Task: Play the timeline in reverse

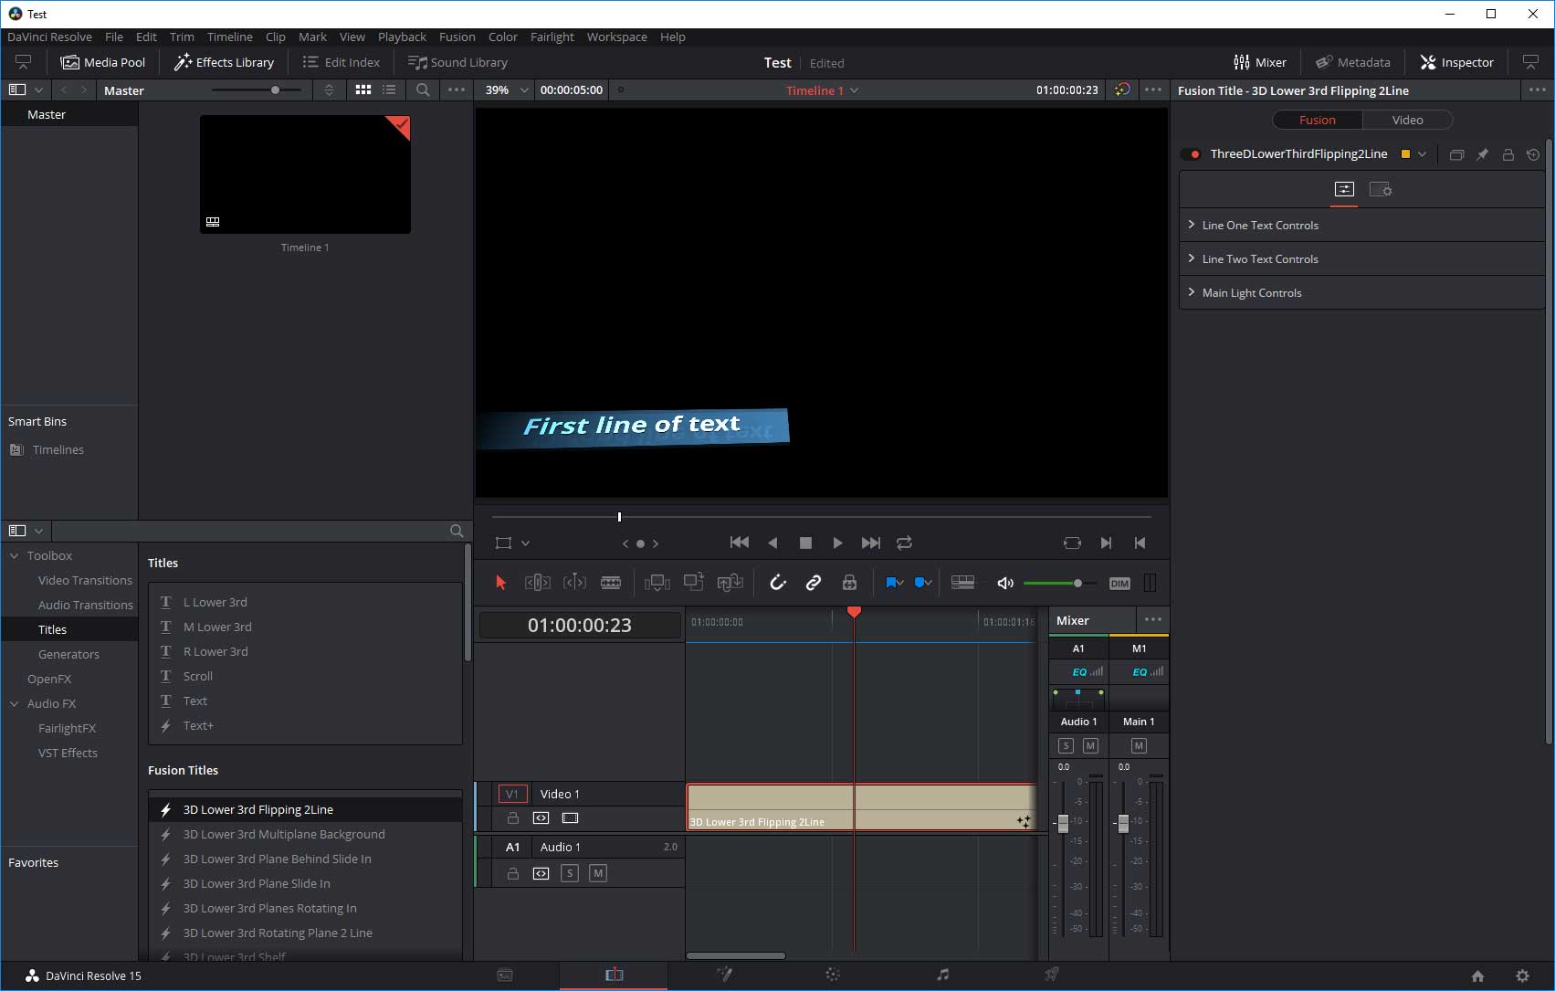Action: coord(772,543)
